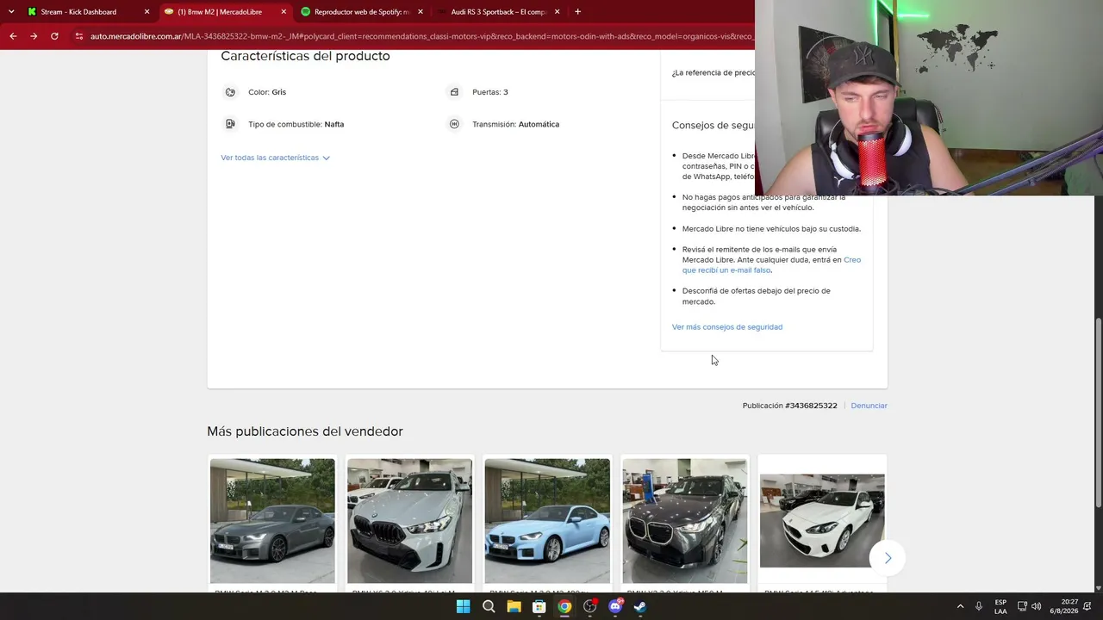Click the 'Más publicaciones del vendedor' heading
The image size is (1103, 620).
click(x=305, y=431)
